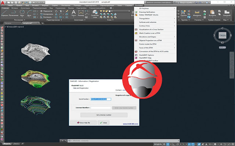
Task: Open the Вставка ribbon tab
Action: point(15,8)
